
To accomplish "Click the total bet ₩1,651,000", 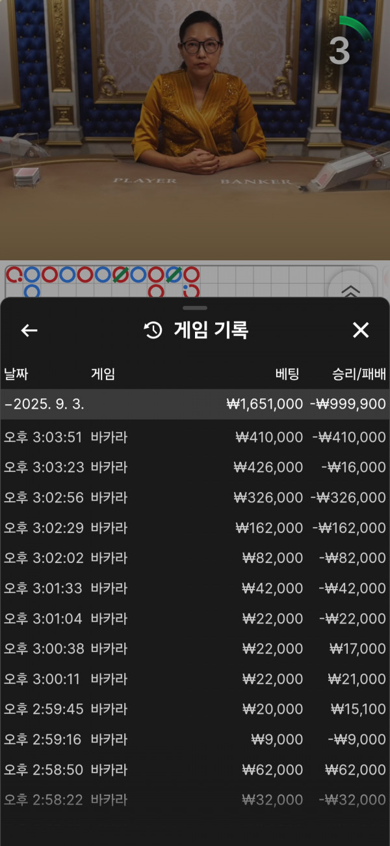I will click(265, 404).
